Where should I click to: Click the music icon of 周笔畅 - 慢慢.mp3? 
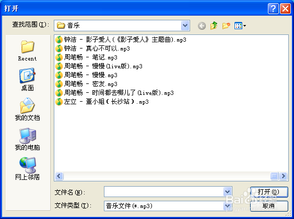[59, 75]
